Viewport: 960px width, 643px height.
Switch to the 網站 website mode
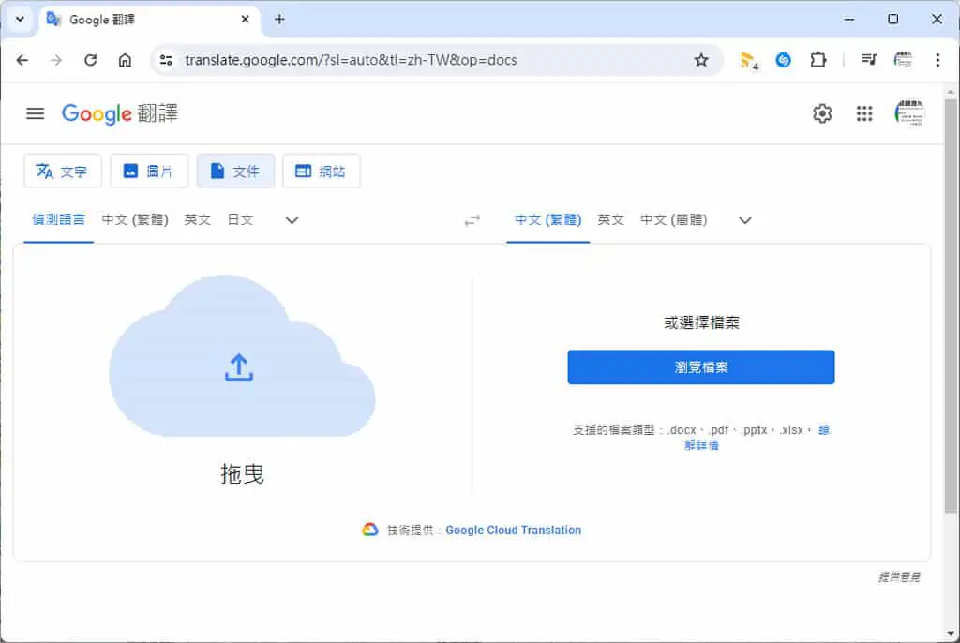[x=321, y=171]
